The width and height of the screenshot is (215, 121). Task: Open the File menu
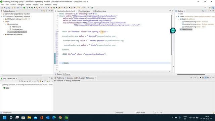point(2,5)
